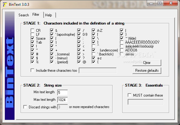The height and width of the screenshot is (125, 180).
Task: Click Restore defaults button
Action: [147, 71]
